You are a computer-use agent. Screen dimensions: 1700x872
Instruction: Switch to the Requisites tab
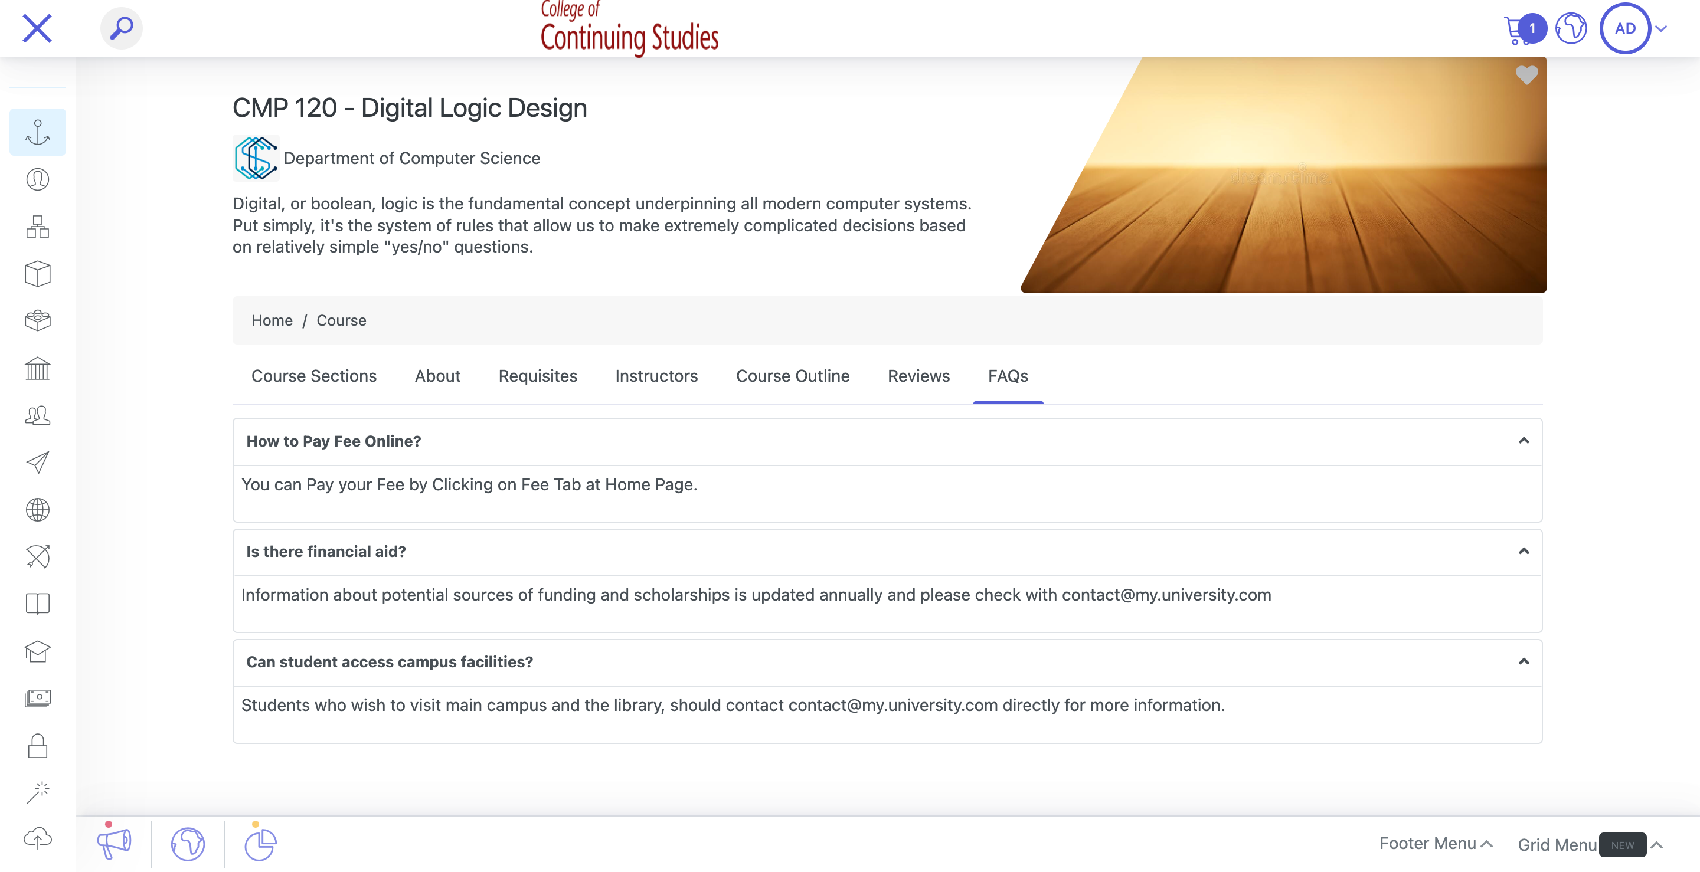click(538, 375)
